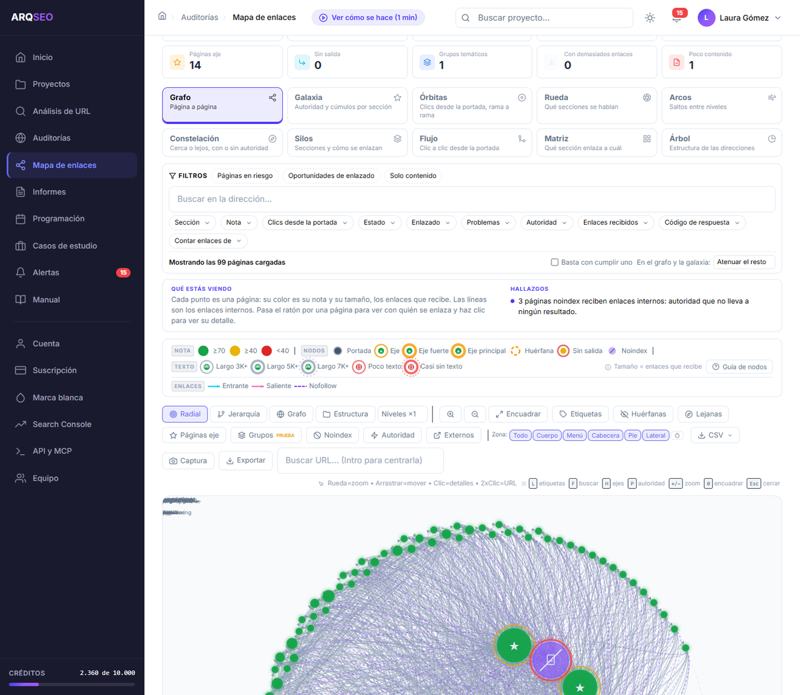The image size is (800, 695).
Task: Open Inicio in the sidebar
Action: pyautogui.click(x=72, y=57)
